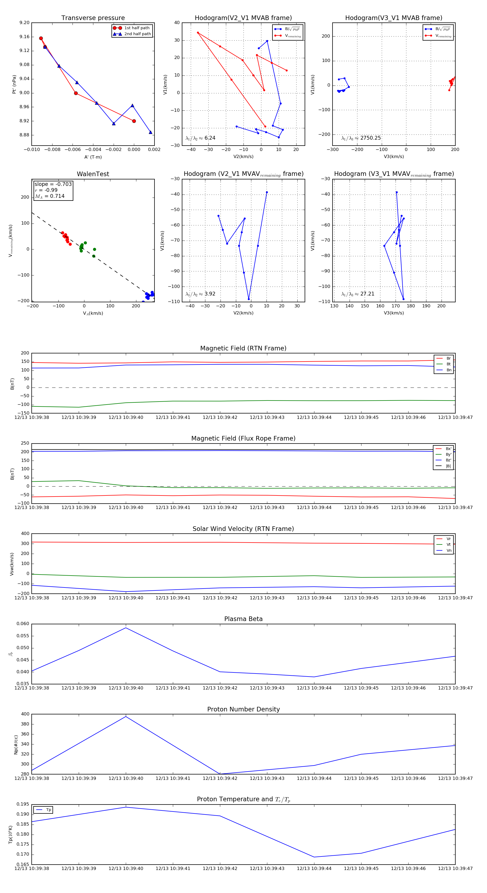Select the By' legend entry
The image size is (487, 893).
click(x=443, y=454)
